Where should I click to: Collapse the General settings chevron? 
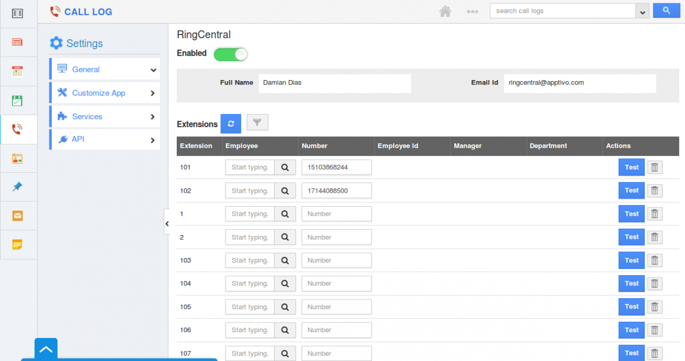(153, 70)
